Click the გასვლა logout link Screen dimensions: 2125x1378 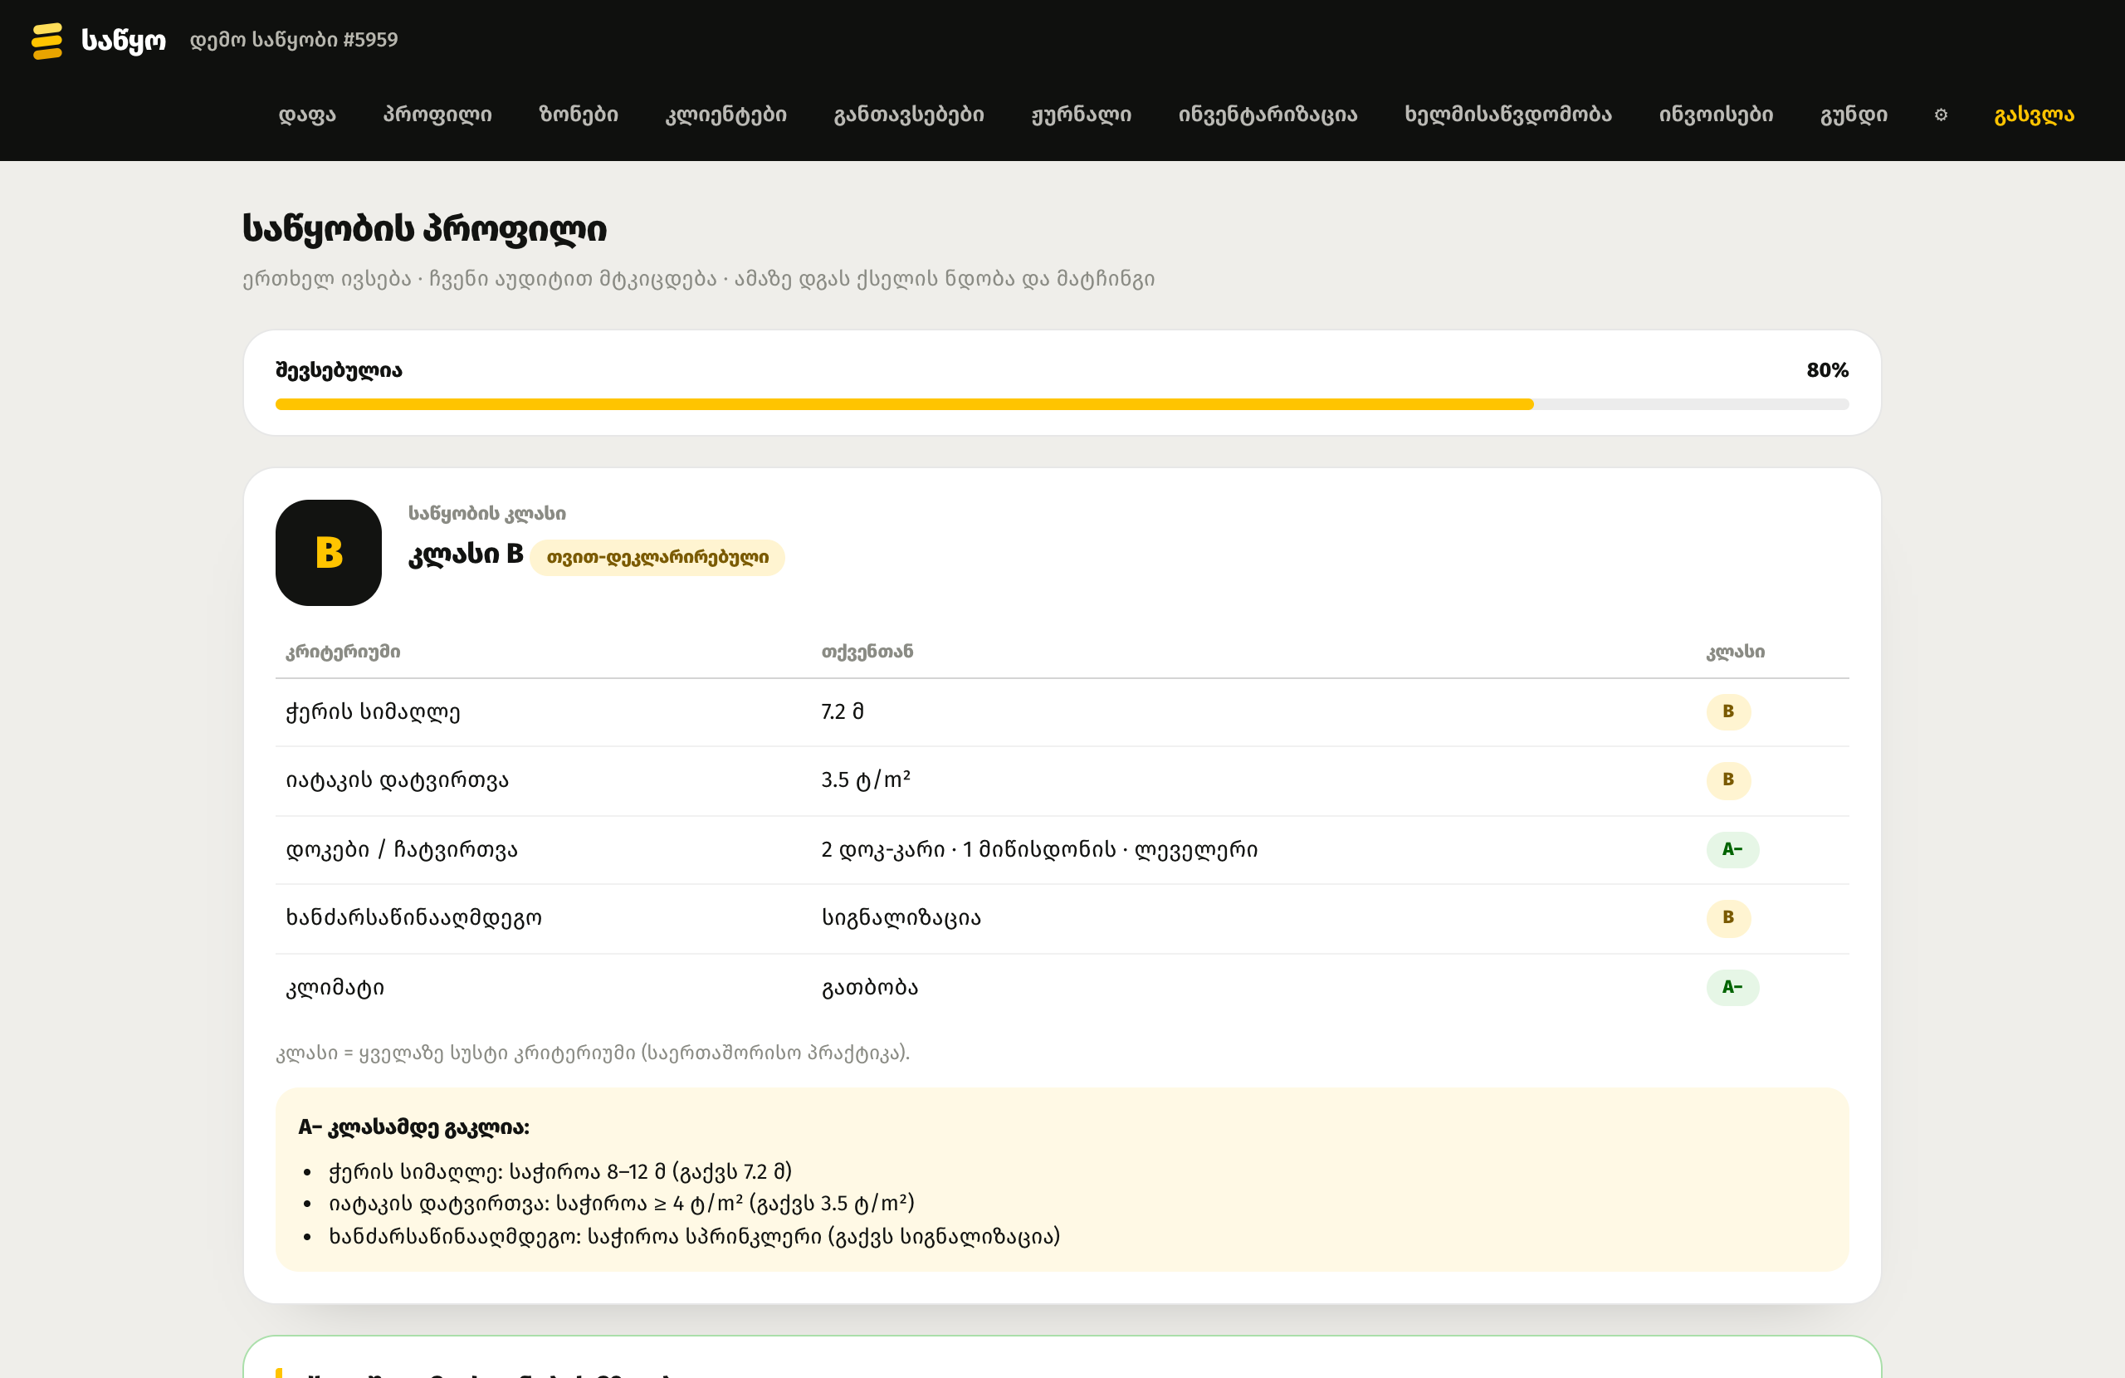point(2034,115)
